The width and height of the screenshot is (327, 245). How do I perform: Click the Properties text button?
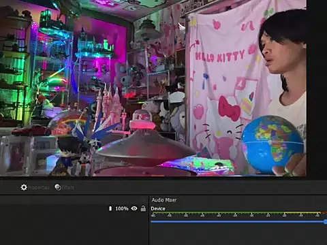tap(39, 188)
